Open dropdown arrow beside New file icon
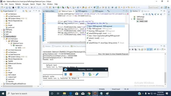 (x=4, y=7)
